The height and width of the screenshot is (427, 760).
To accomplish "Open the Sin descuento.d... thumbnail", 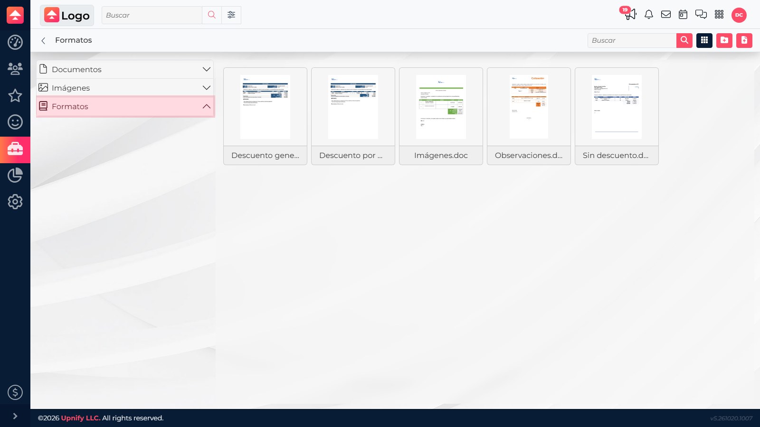I will coord(617,107).
